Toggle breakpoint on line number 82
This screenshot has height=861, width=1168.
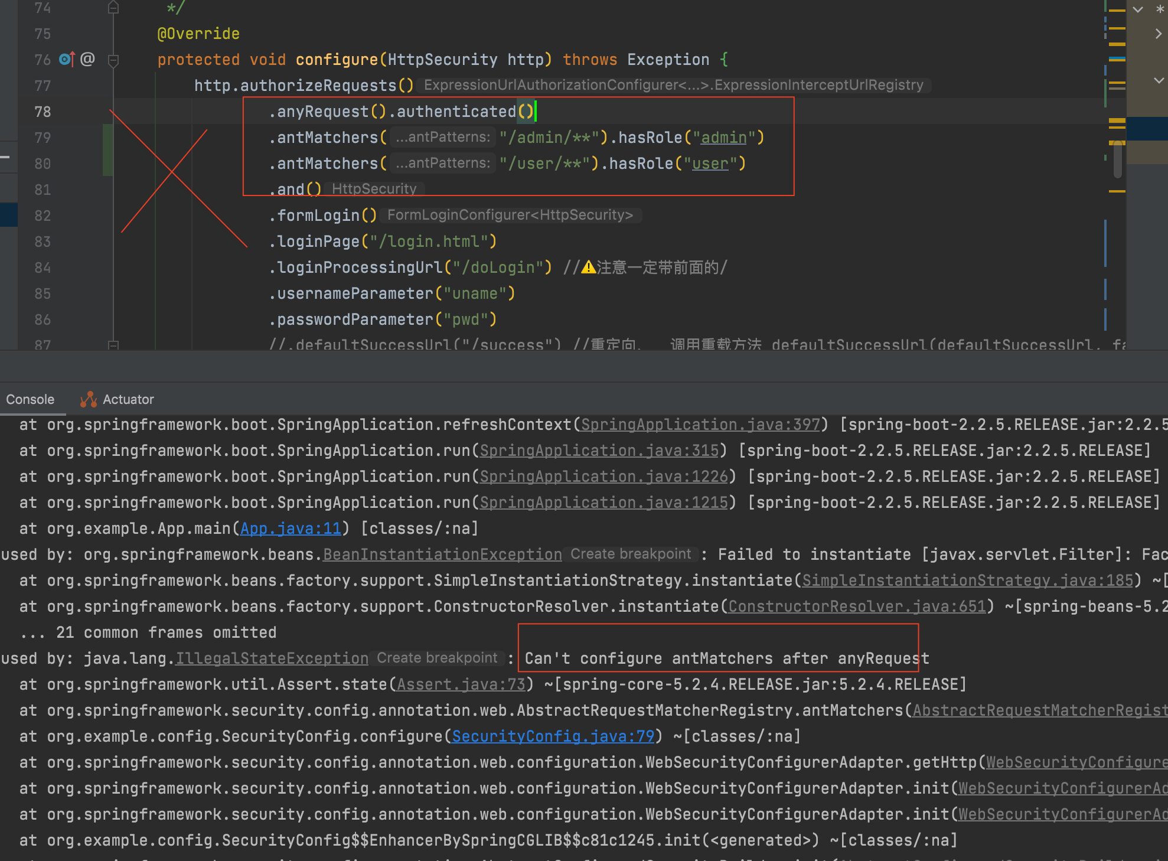click(x=43, y=216)
